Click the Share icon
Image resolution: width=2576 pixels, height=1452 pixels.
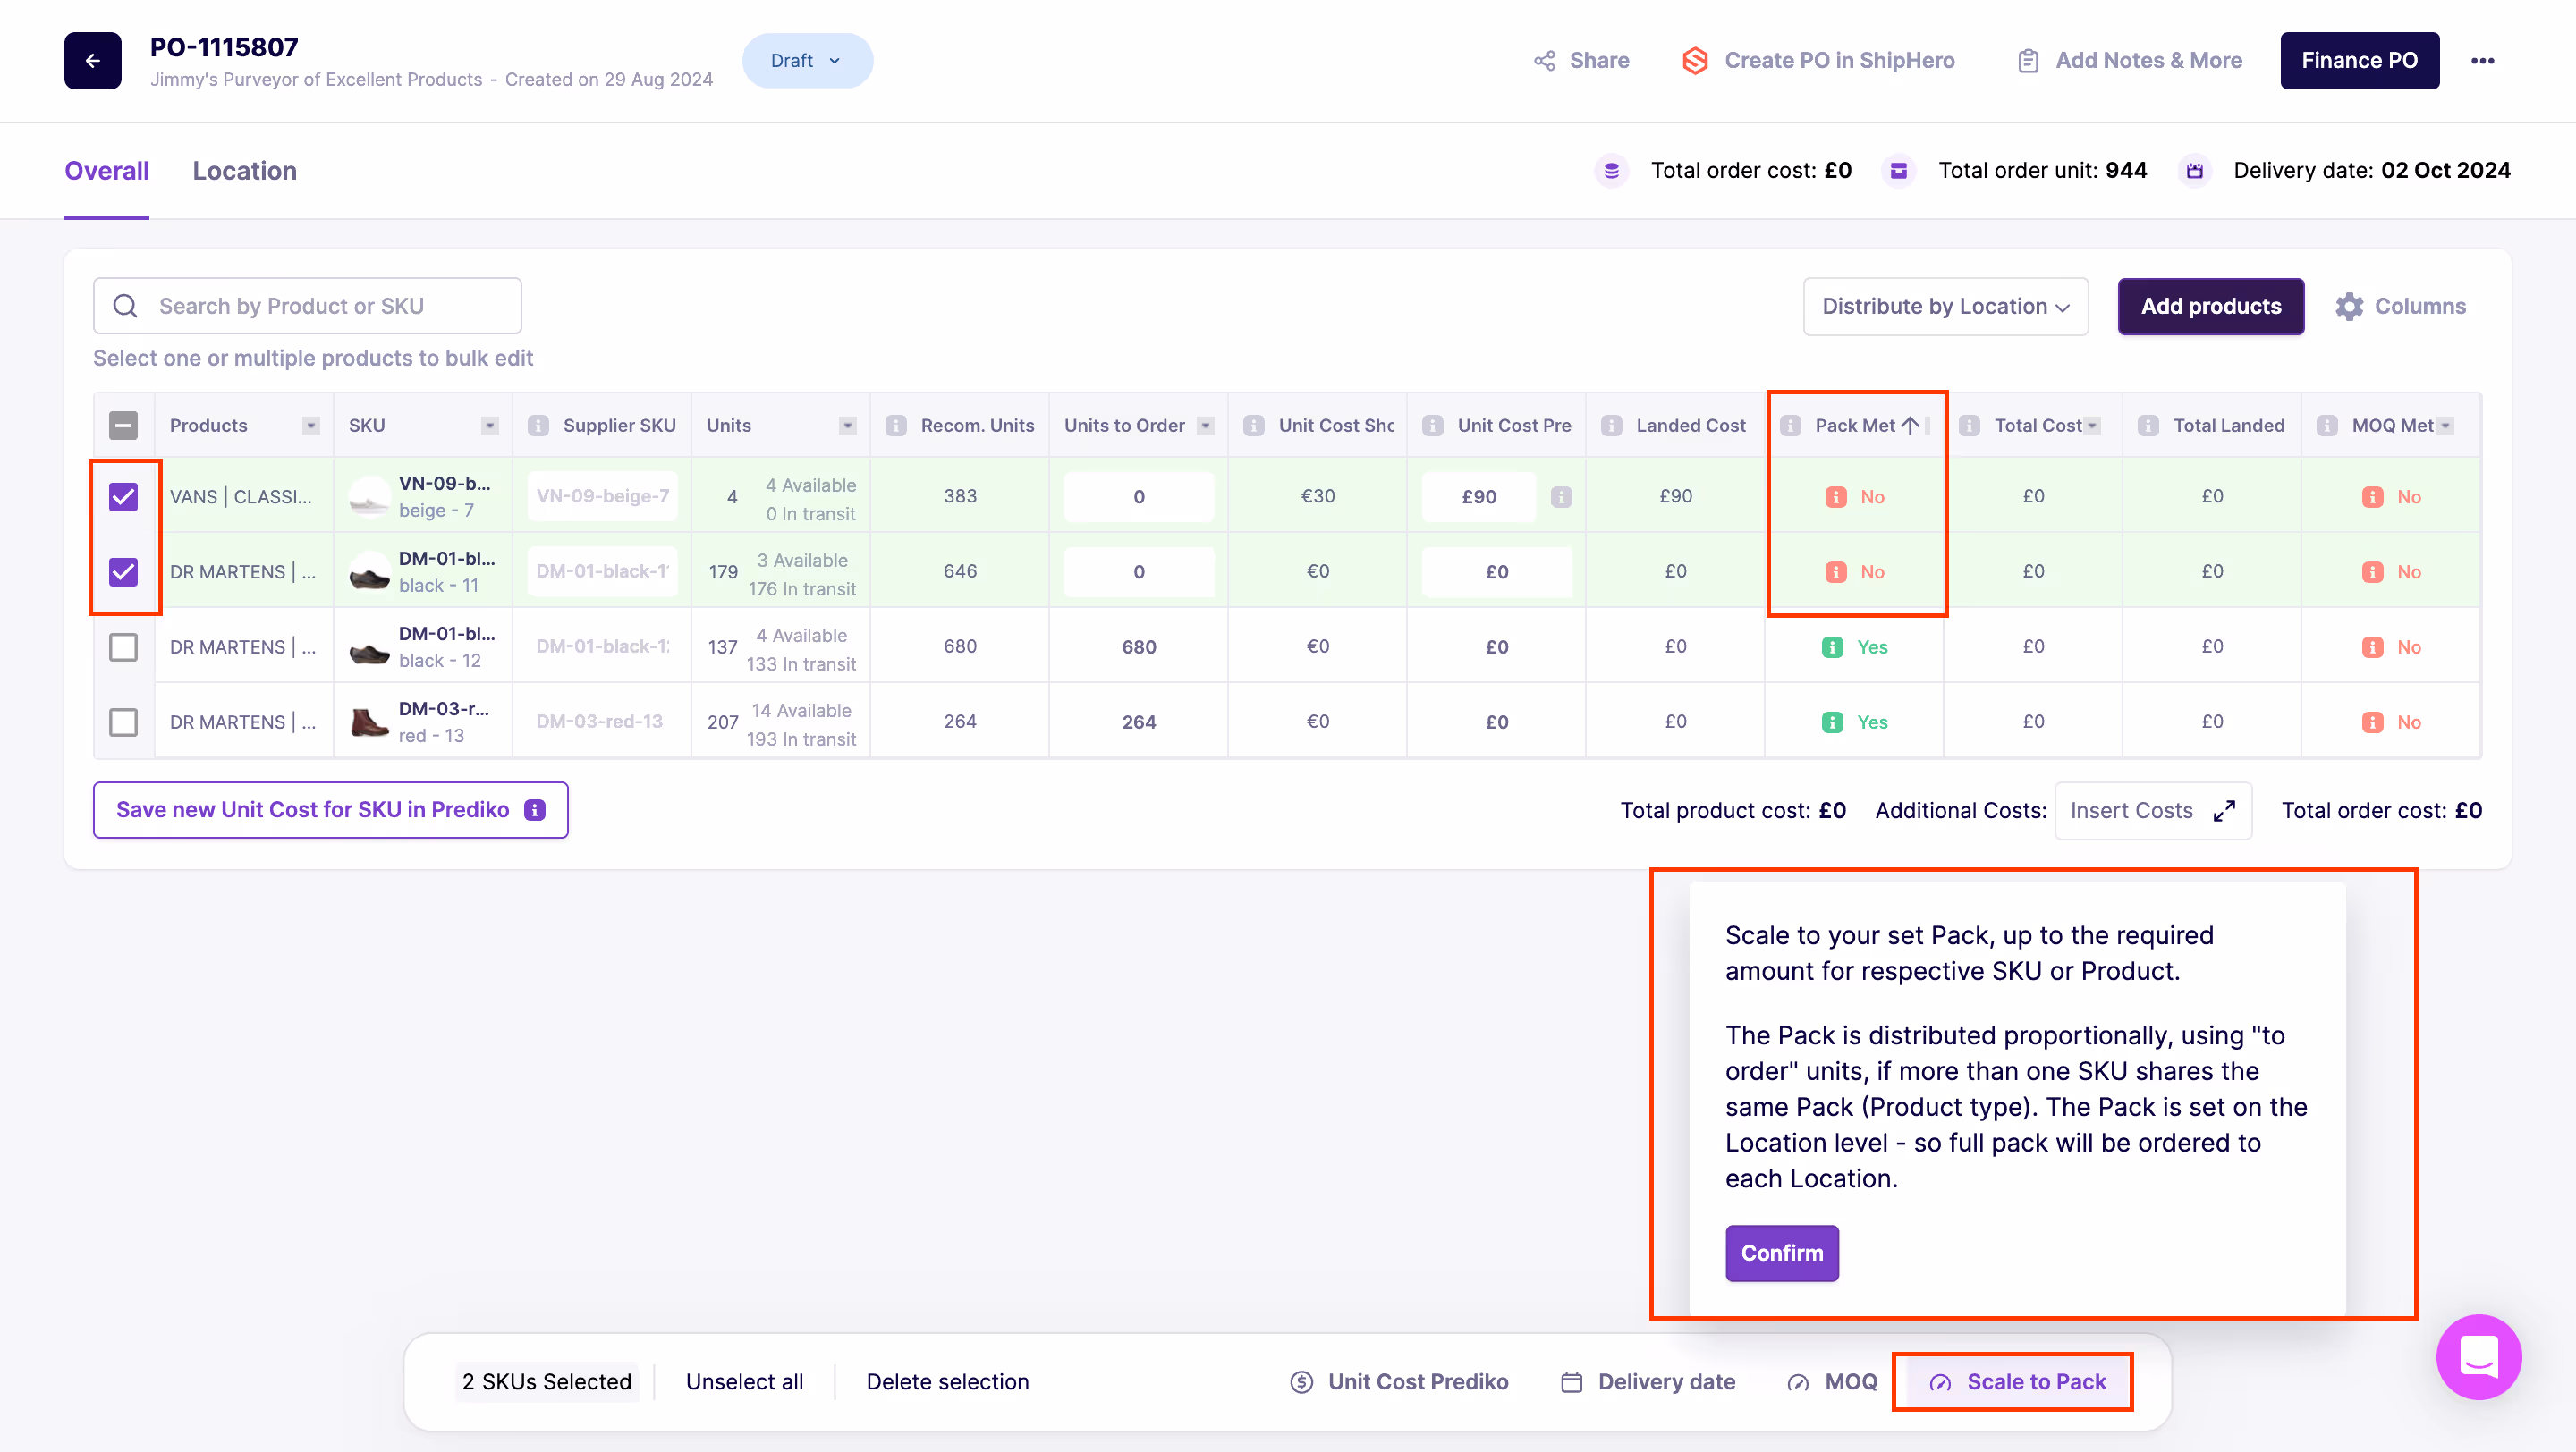pos(1545,61)
